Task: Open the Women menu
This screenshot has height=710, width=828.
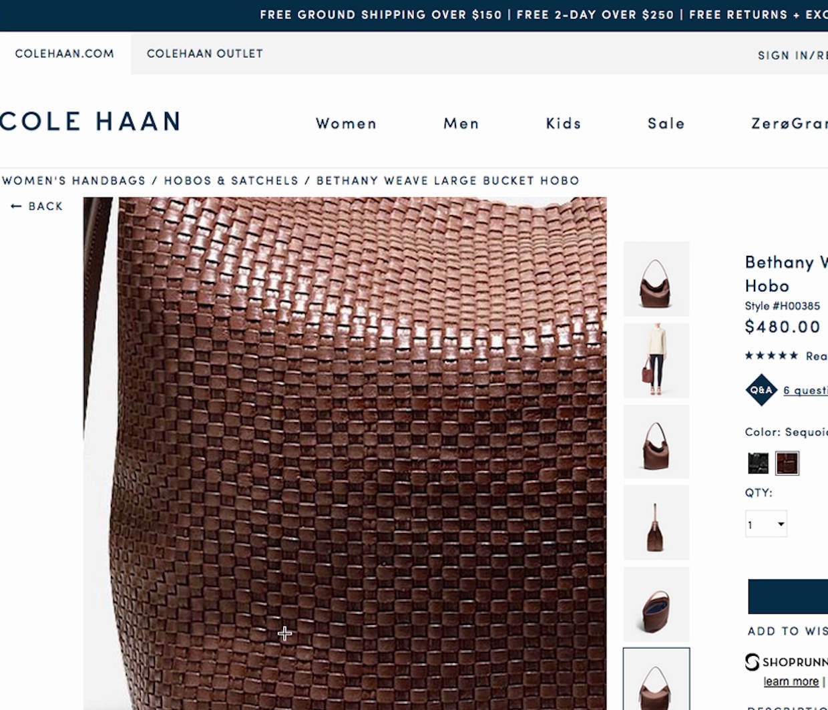Action: point(346,124)
